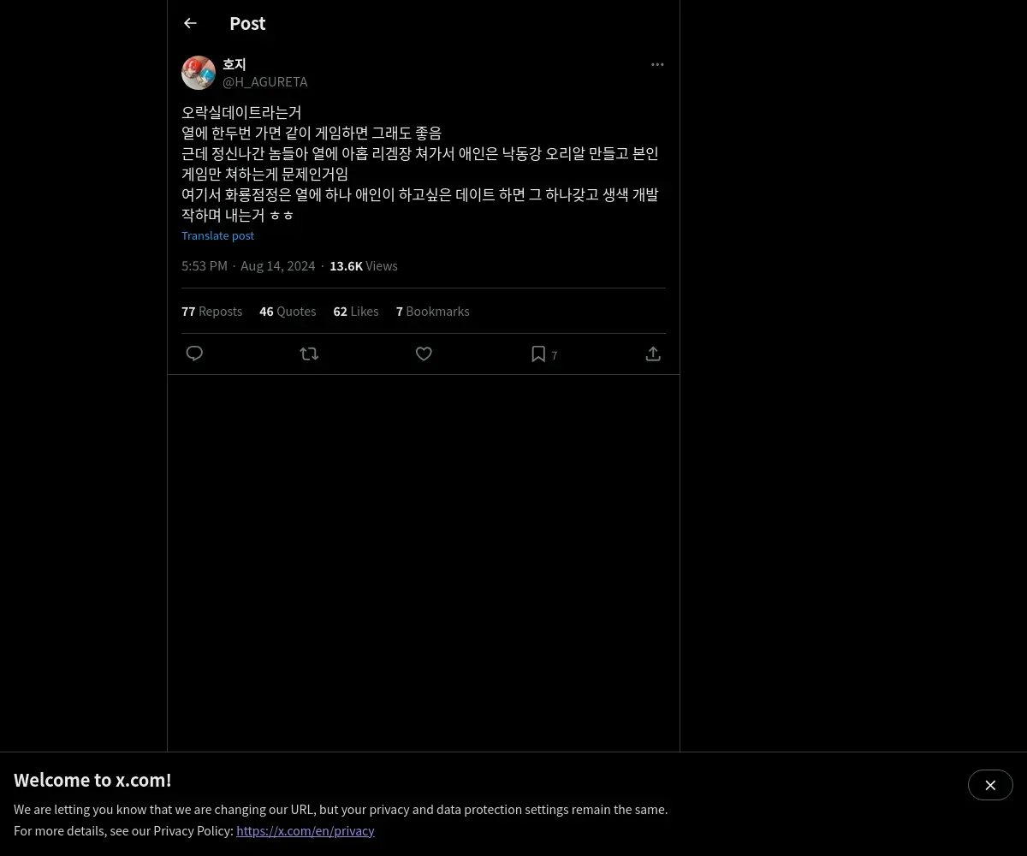Image resolution: width=1027 pixels, height=856 pixels.
Task: Dismiss the Welcome to x.com banner
Action: pos(990,785)
